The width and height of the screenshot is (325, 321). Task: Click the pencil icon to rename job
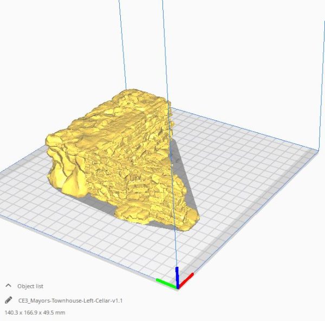[x=8, y=300]
